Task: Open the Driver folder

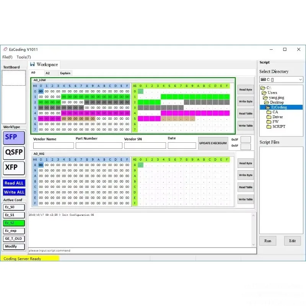Action: 278,117
